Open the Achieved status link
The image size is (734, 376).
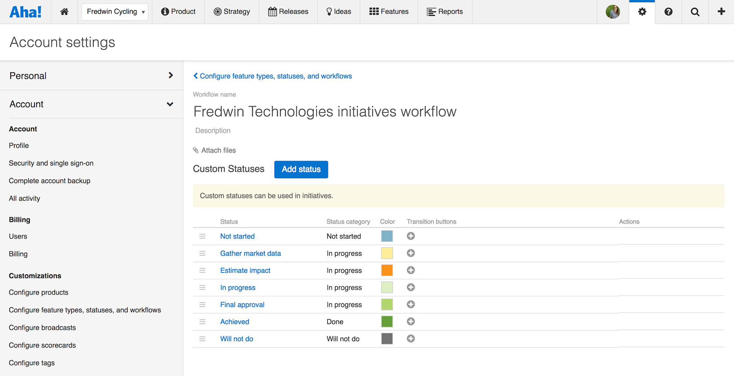pyautogui.click(x=235, y=322)
